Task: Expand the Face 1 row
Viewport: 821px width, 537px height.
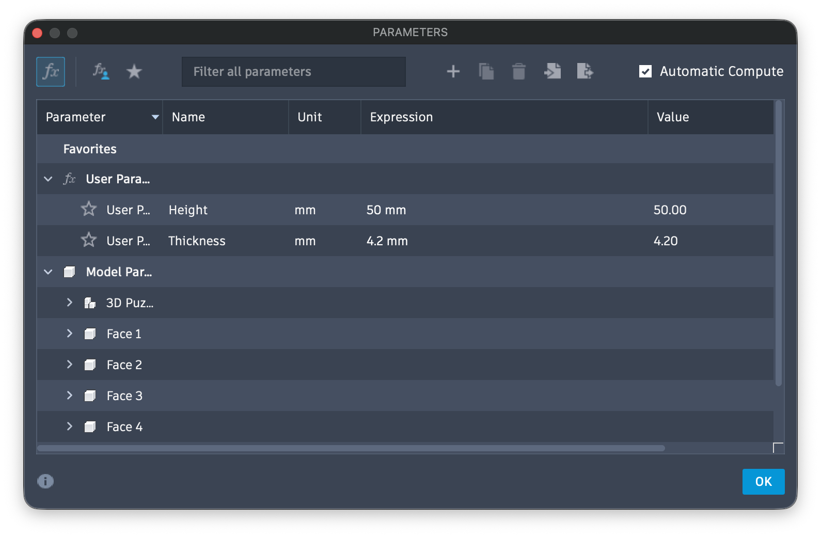Action: pyautogui.click(x=69, y=334)
